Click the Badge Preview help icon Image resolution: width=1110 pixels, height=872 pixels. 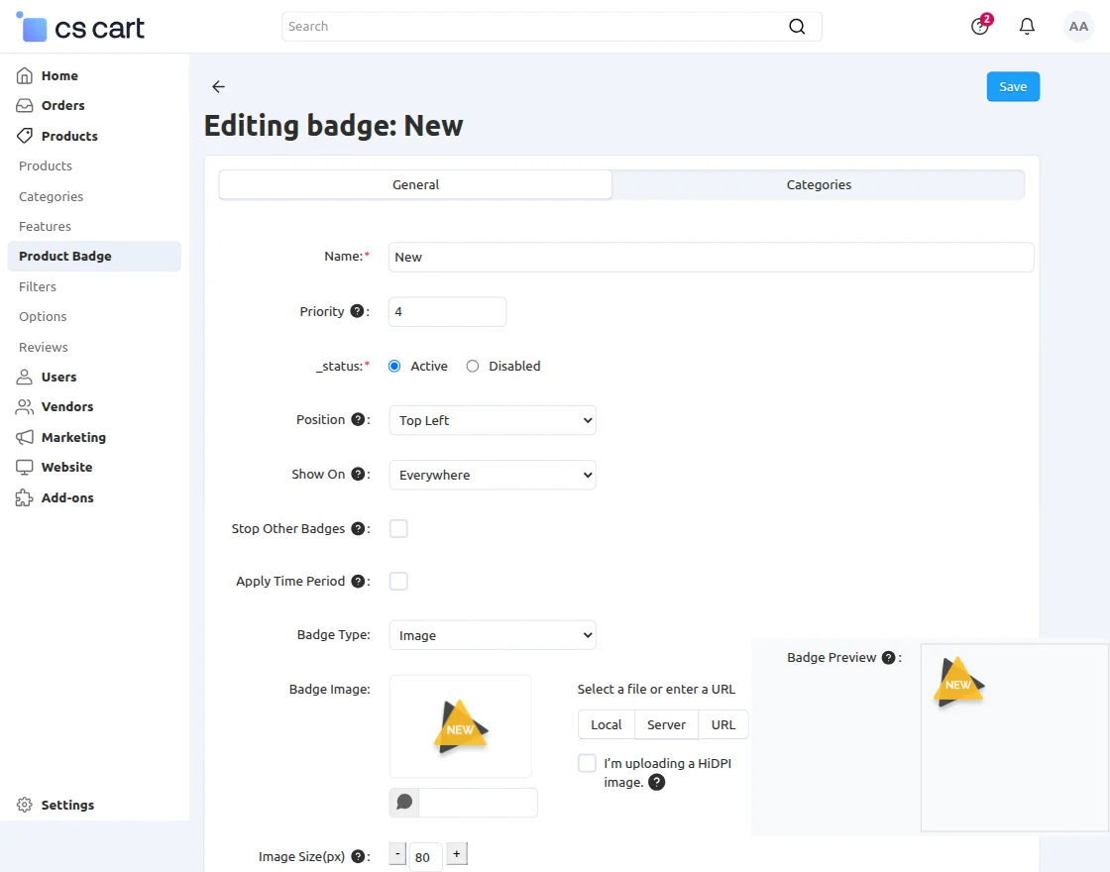click(888, 657)
